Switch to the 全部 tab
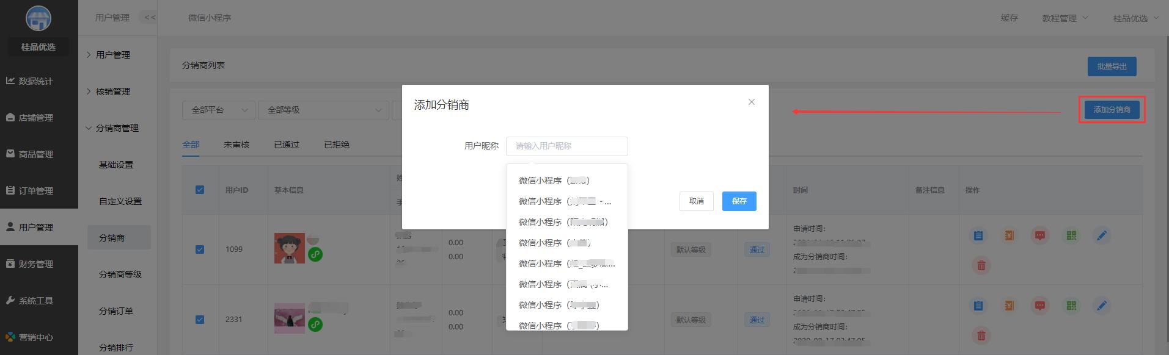The image size is (1169, 355). pos(191,145)
